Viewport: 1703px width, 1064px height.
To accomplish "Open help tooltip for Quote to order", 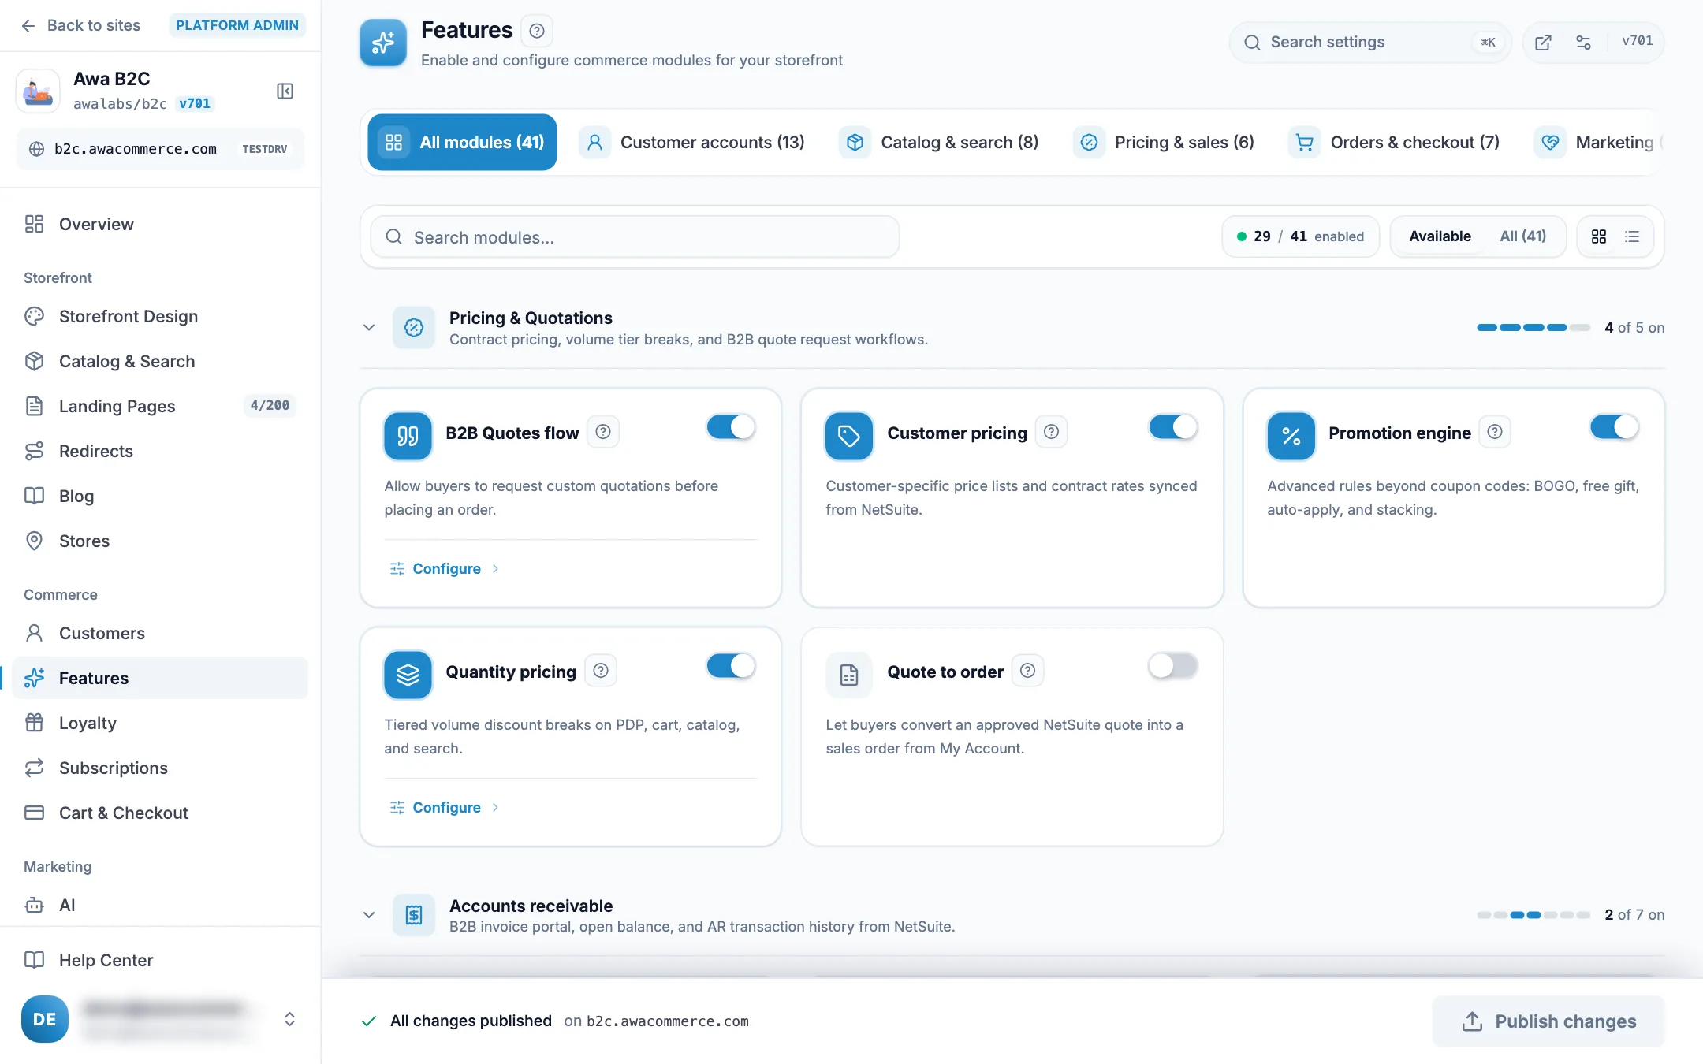I will coord(1028,671).
